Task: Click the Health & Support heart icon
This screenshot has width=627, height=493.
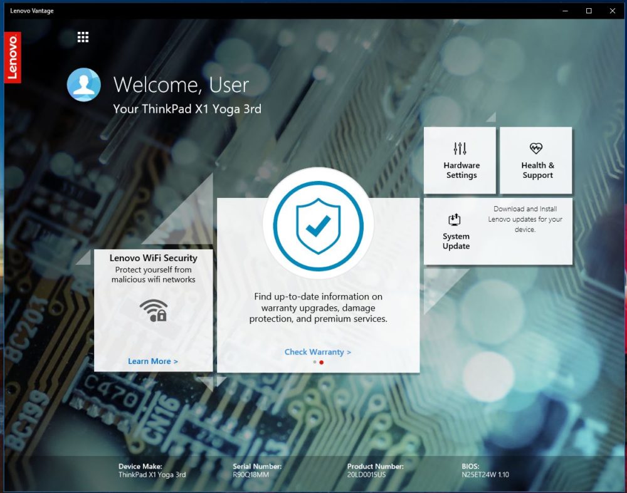Action: (x=536, y=148)
